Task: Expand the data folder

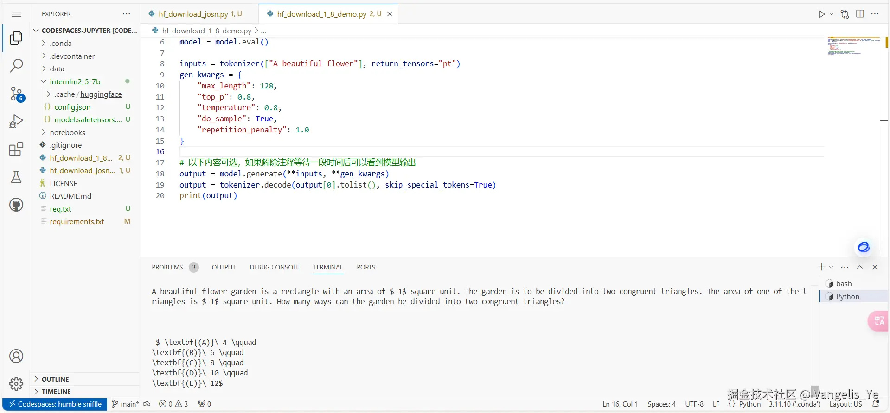Action: tap(85, 69)
